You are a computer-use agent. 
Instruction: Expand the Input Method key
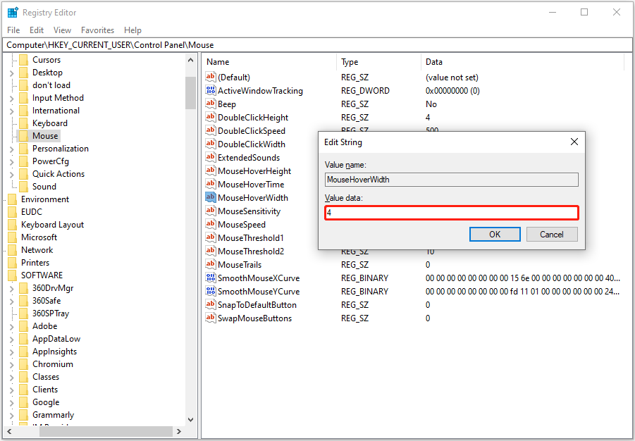[x=12, y=98]
